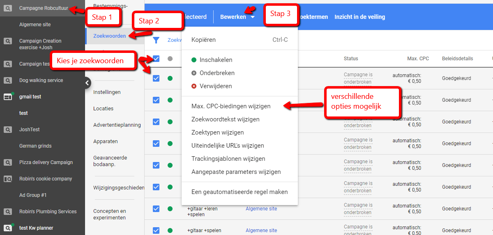Open the Bewerken dropdown arrow

[x=252, y=17]
